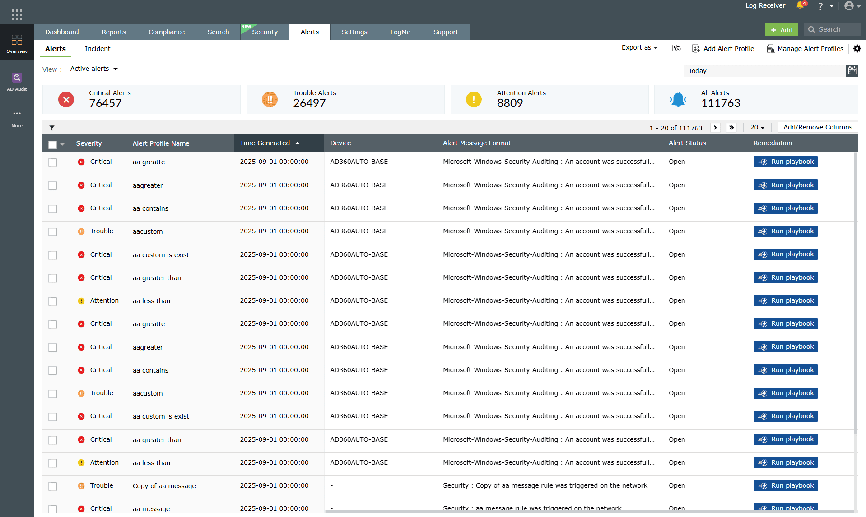This screenshot has height=517, width=866.
Task: Click the Help question mark icon
Action: [820, 6]
